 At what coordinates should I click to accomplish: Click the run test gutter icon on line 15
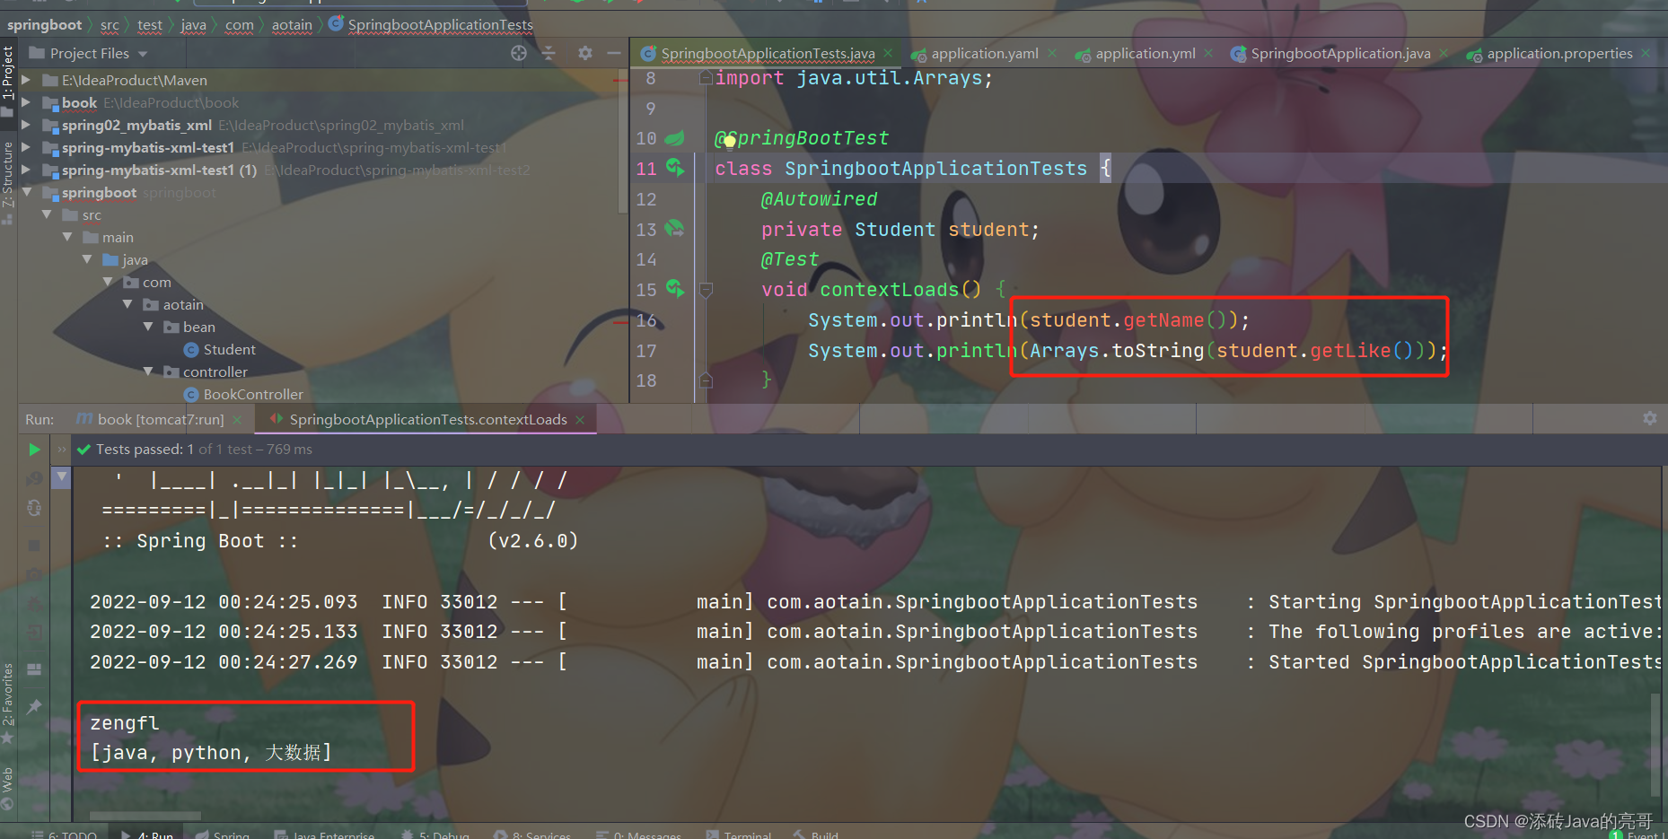[x=675, y=289]
